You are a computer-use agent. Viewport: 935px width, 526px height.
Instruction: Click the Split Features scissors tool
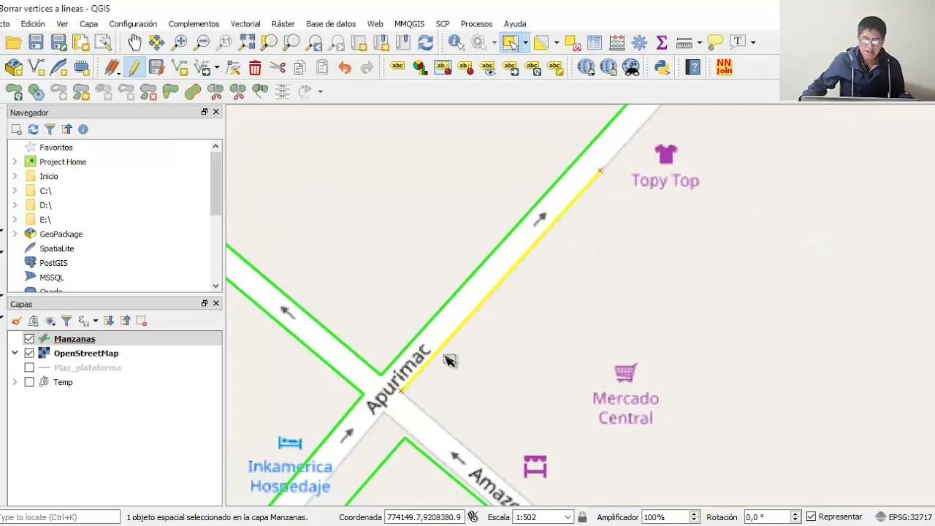pyautogui.click(x=215, y=91)
